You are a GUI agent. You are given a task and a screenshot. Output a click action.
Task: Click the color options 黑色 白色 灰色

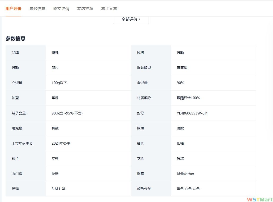188,189
